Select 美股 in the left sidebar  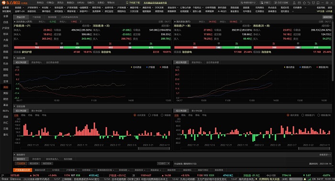tap(6, 93)
